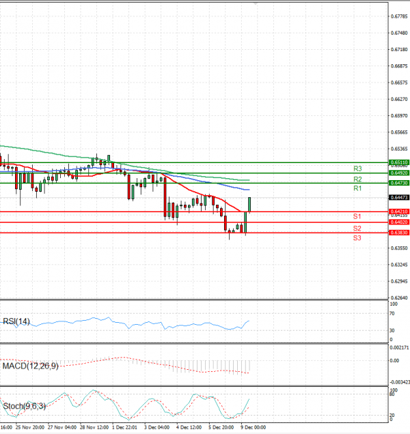Click the 4 Dec 12:00 time label
The width and height of the screenshot is (410, 434).
(x=189, y=427)
